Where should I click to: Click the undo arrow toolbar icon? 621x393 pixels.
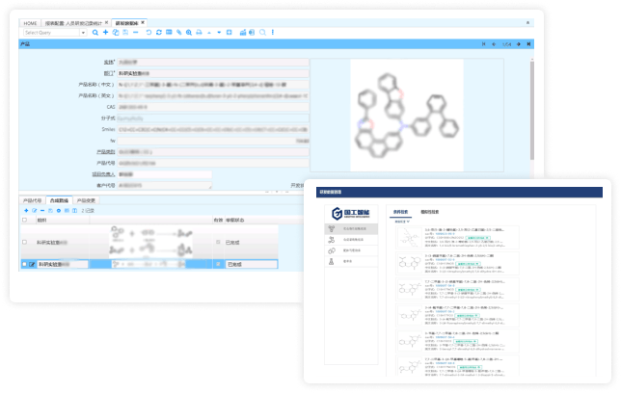tap(148, 32)
